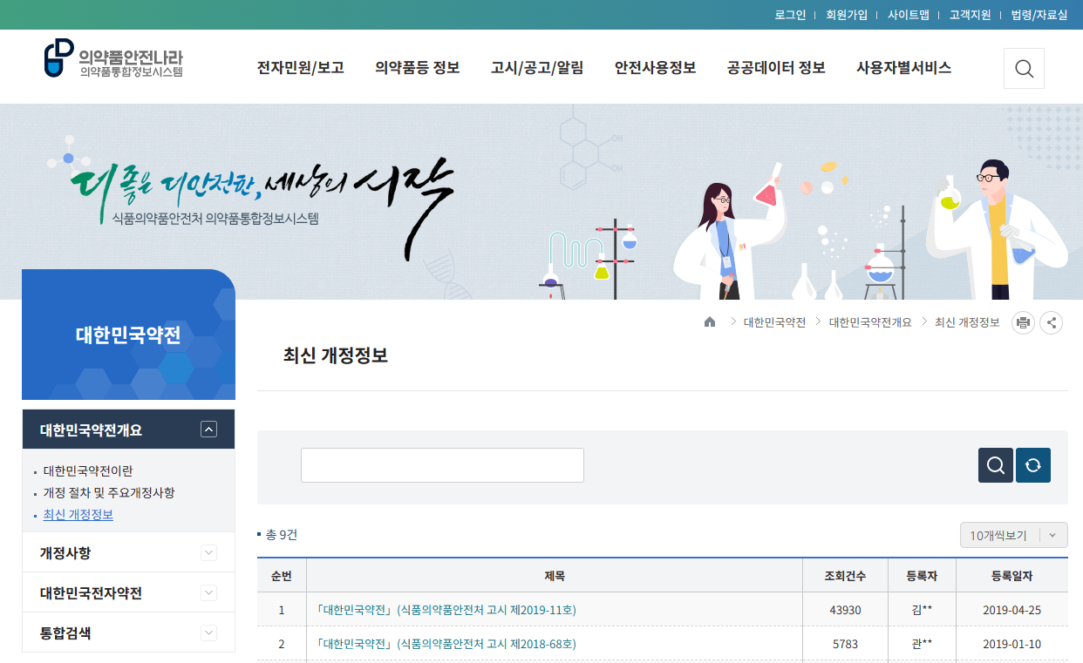
Task: Click the view count 43930
Action: pos(845,610)
